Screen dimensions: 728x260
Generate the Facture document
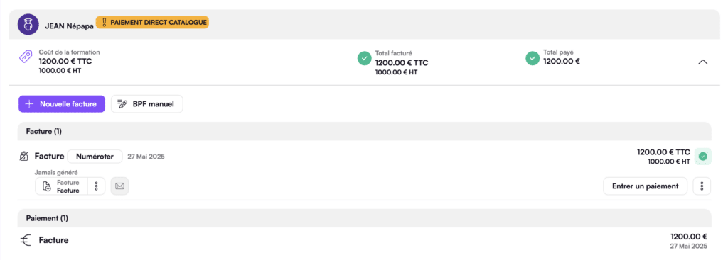coord(61,186)
